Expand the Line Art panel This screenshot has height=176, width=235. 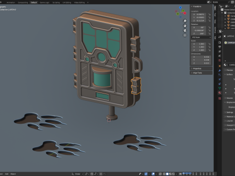[x=229, y=121]
